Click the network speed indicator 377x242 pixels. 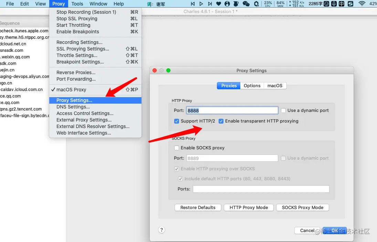pos(296,3)
